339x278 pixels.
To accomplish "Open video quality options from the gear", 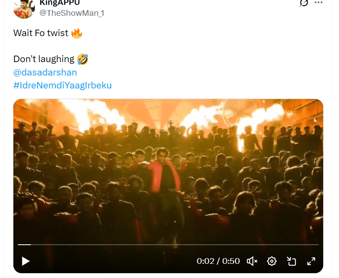I will click(x=272, y=261).
